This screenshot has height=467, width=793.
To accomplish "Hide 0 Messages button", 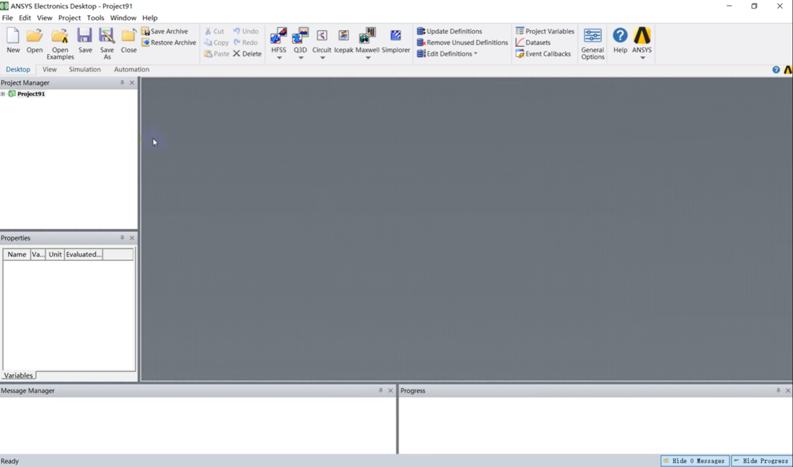I will click(x=695, y=460).
